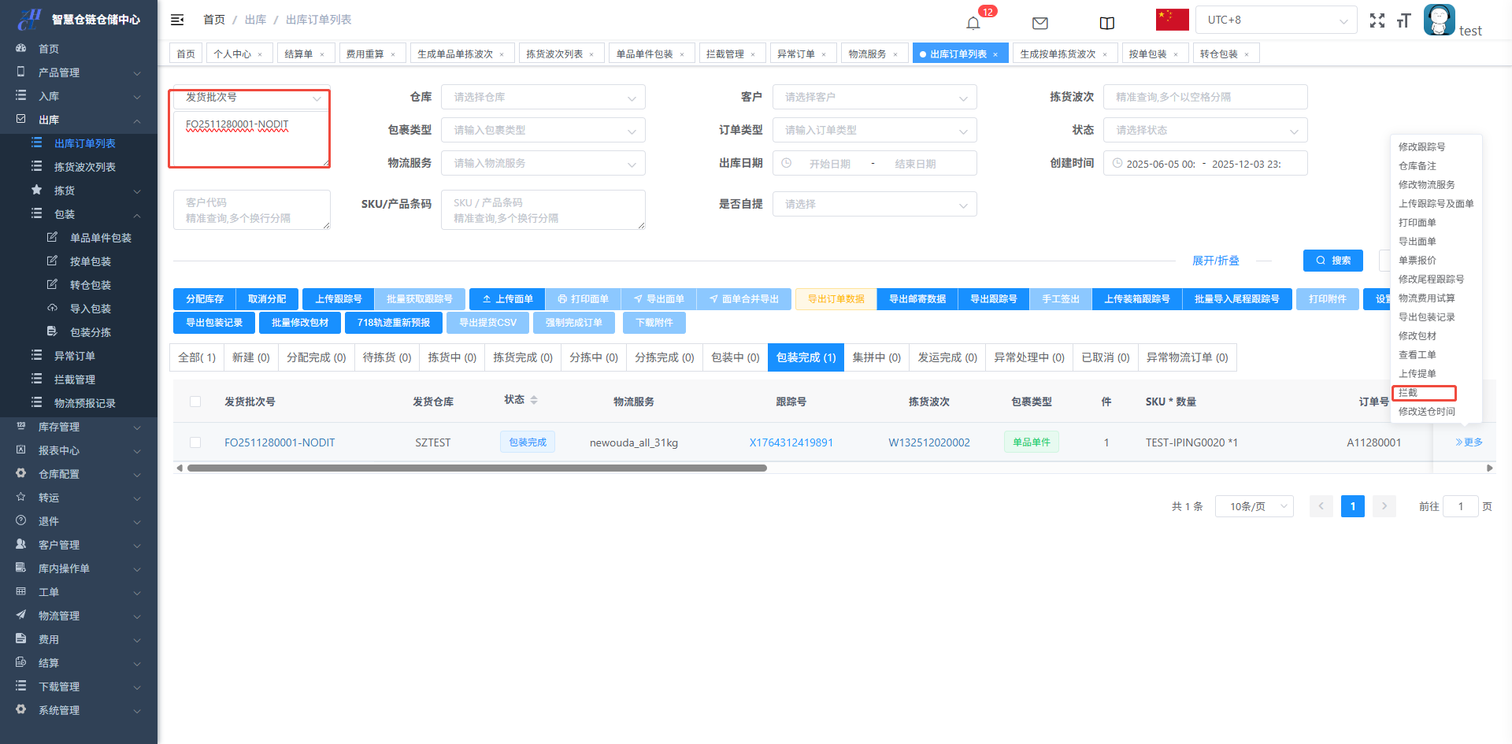Image resolution: width=1512 pixels, height=744 pixels.
Task: Click the 客户代码 input field
Action: 251,210
